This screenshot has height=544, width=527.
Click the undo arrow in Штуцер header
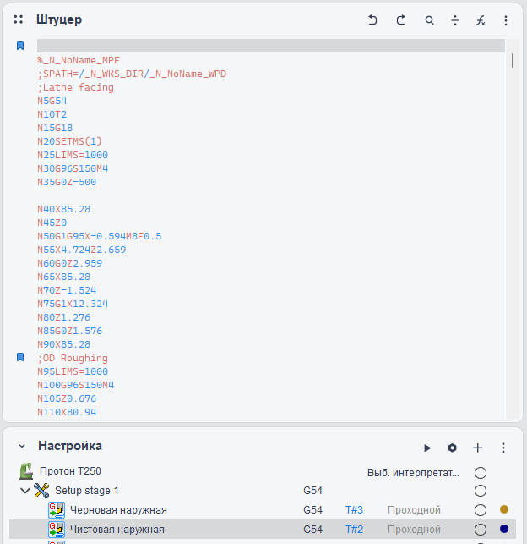click(372, 20)
